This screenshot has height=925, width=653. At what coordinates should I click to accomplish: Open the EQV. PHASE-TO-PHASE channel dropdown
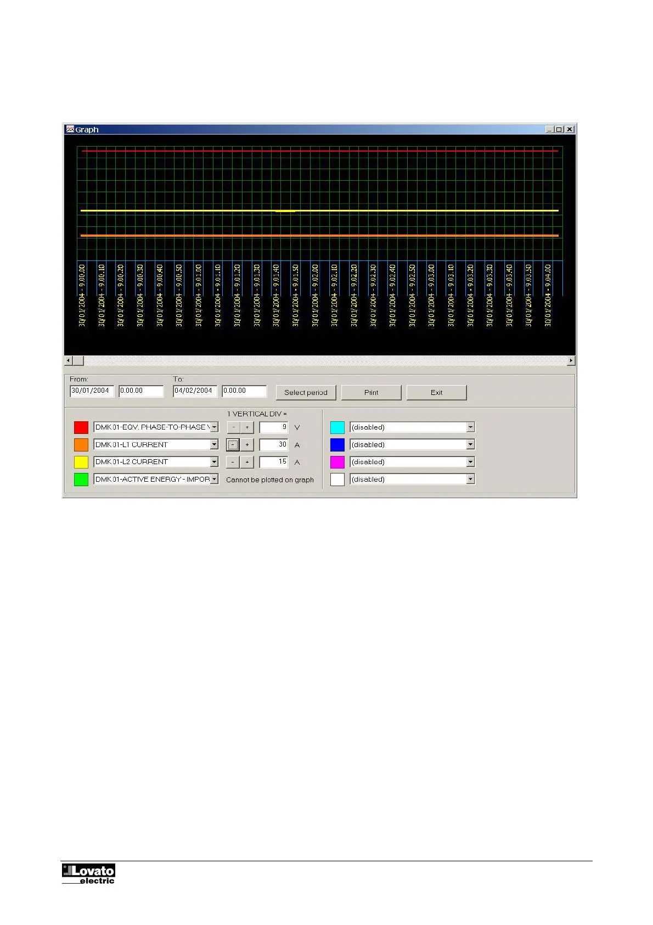click(214, 427)
